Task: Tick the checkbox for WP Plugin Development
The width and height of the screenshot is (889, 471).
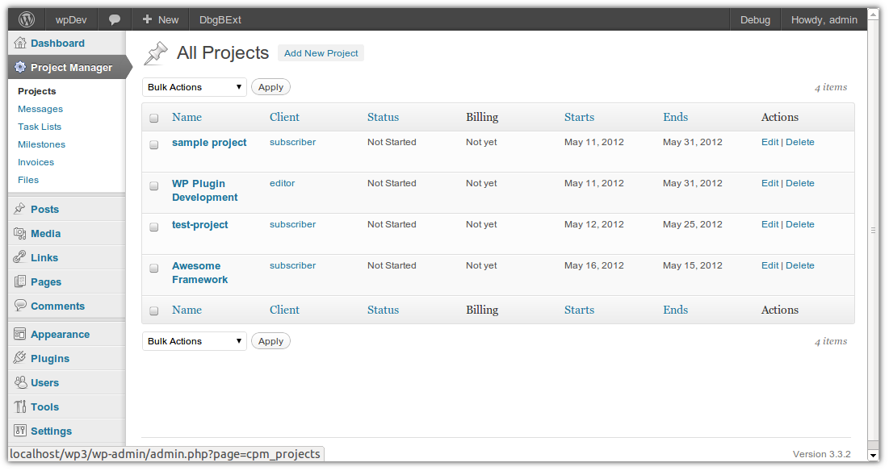Action: [153, 185]
